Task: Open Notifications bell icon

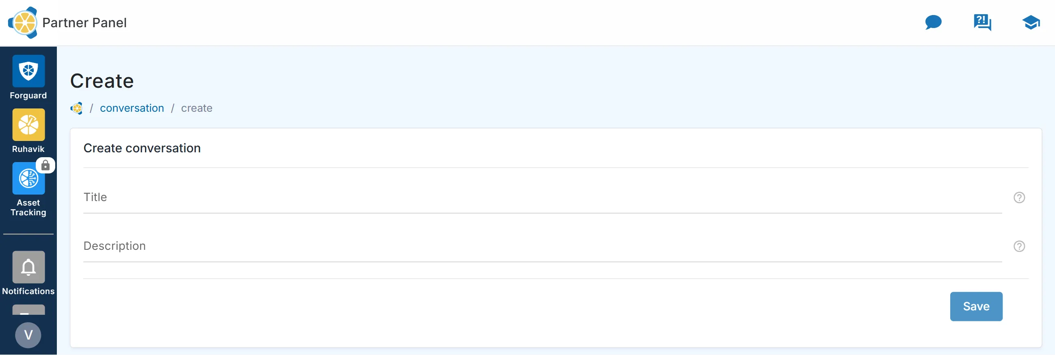Action: click(x=28, y=267)
